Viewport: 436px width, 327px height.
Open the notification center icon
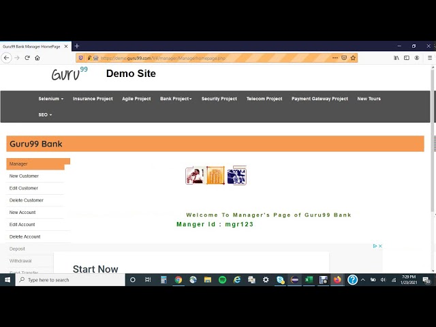click(426, 280)
